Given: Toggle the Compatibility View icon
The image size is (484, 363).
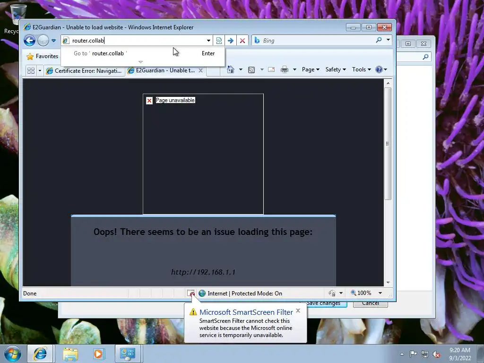Looking at the screenshot, I should 219,41.
